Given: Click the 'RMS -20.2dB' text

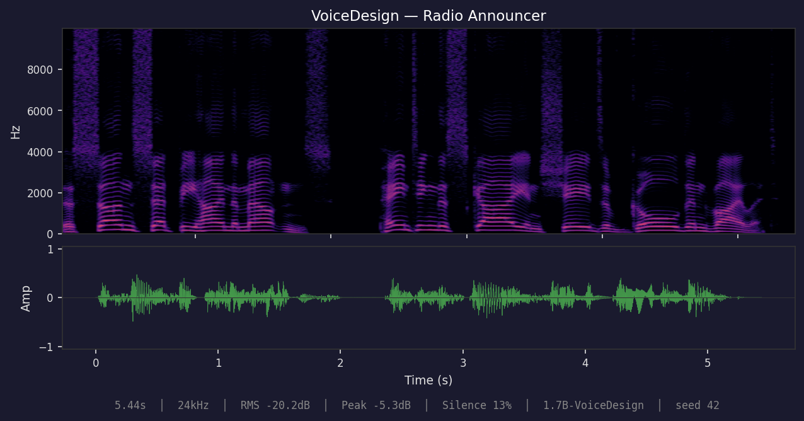Looking at the screenshot, I should [x=275, y=406].
